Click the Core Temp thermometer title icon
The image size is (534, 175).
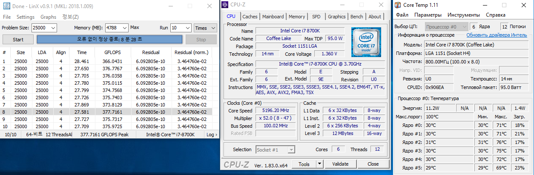point(398,5)
